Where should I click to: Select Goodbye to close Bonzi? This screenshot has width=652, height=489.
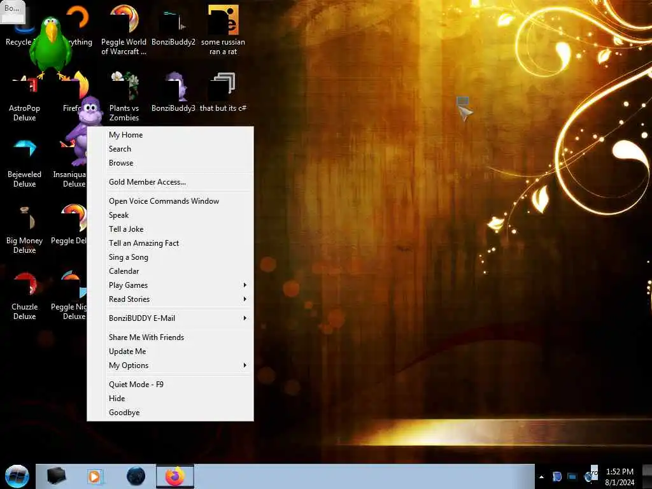(x=170, y=413)
